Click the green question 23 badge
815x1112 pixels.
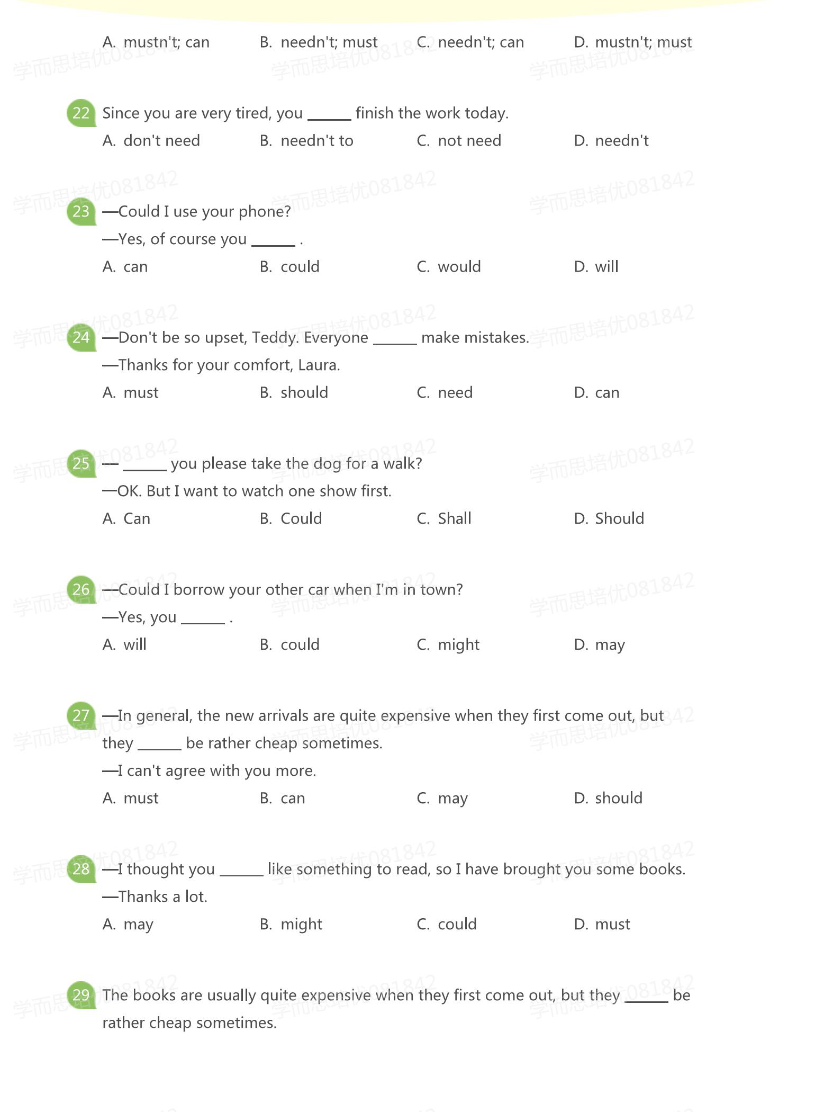pos(81,211)
